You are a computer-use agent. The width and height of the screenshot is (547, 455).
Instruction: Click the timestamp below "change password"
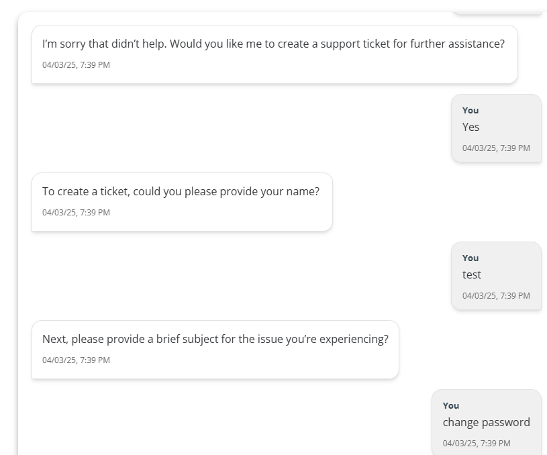477,444
